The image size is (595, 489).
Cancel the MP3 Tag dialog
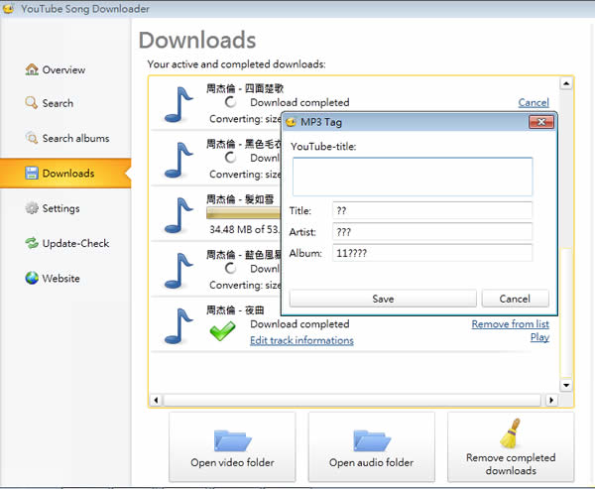point(515,299)
